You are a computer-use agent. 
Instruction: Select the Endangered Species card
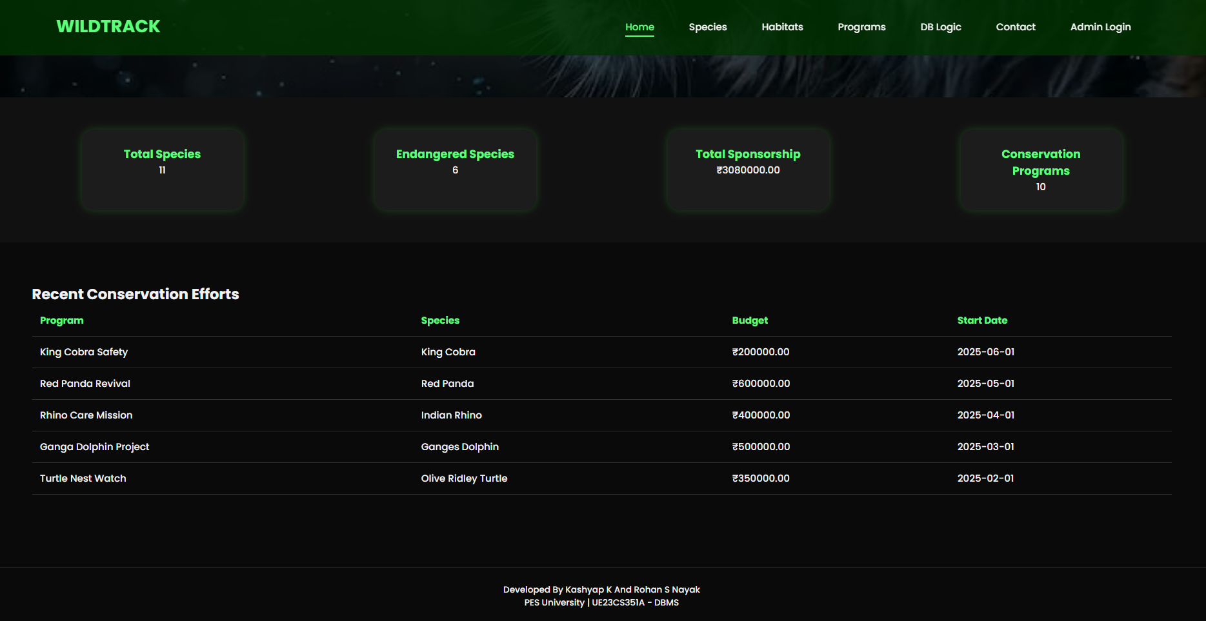tap(456, 170)
